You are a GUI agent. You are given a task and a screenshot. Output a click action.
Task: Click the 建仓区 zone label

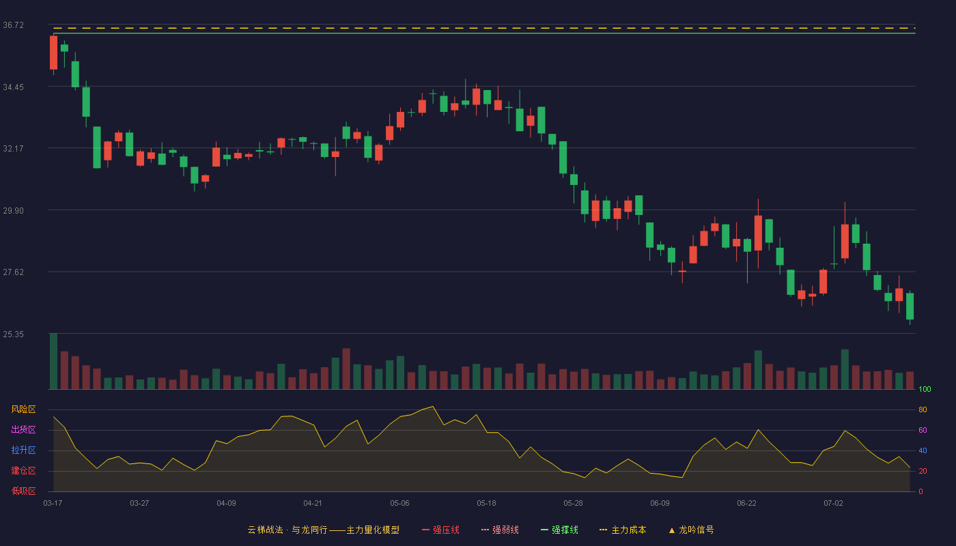23,471
